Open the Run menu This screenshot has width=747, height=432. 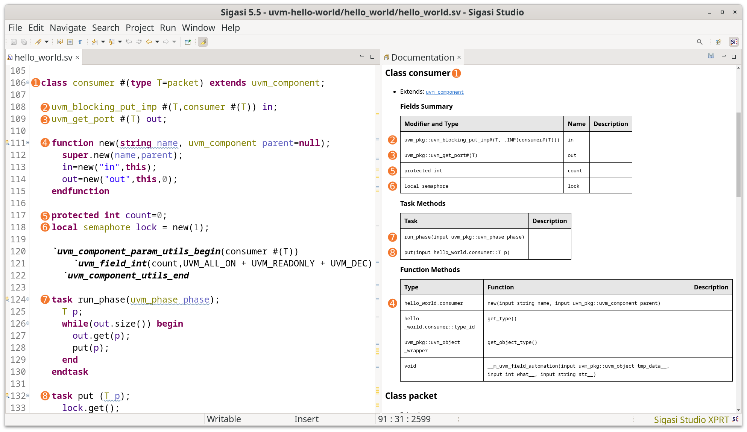(x=168, y=28)
